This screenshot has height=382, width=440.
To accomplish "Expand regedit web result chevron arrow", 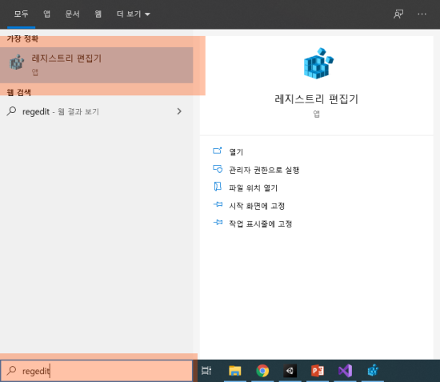I will [x=179, y=111].
